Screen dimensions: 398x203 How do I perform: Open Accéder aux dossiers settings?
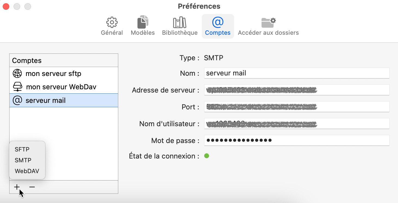[x=268, y=26]
